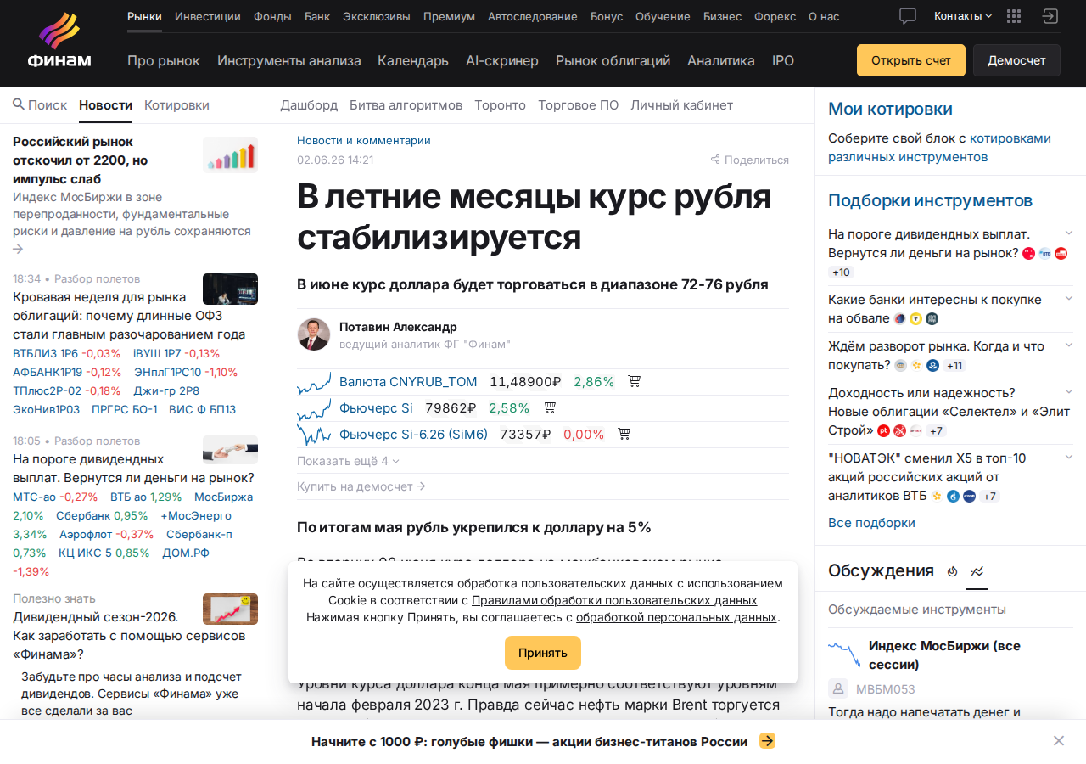Open the Правилами обработки пользовательских данных link
This screenshot has height=764, width=1086.
[614, 600]
